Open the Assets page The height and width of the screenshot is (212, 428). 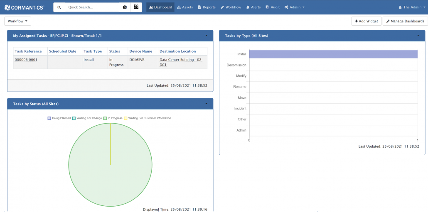(x=185, y=7)
